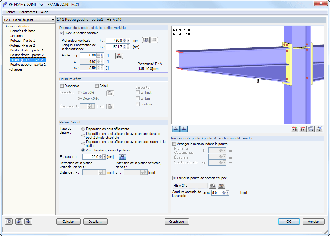This screenshot has width=330, height=236.
Task: Open the help question mark icon
Action: click(x=9, y=221)
